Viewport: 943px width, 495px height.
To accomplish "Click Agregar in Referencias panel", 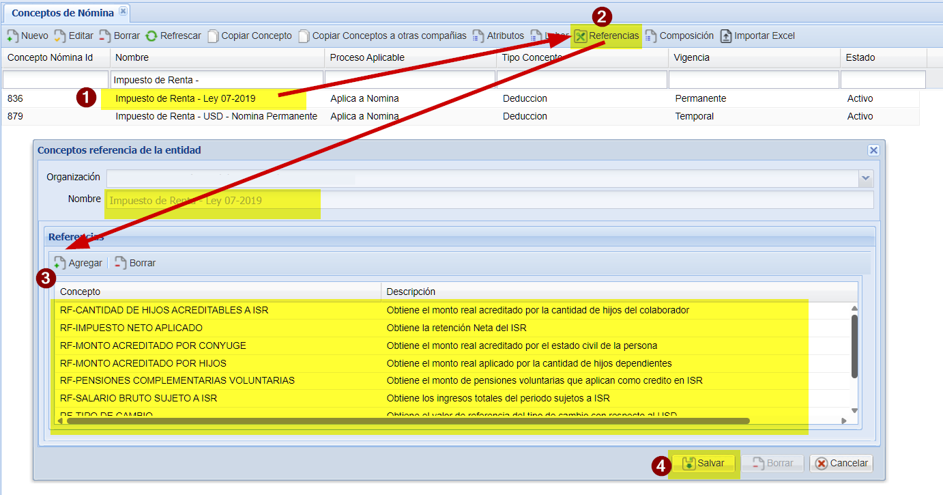I will (x=78, y=263).
